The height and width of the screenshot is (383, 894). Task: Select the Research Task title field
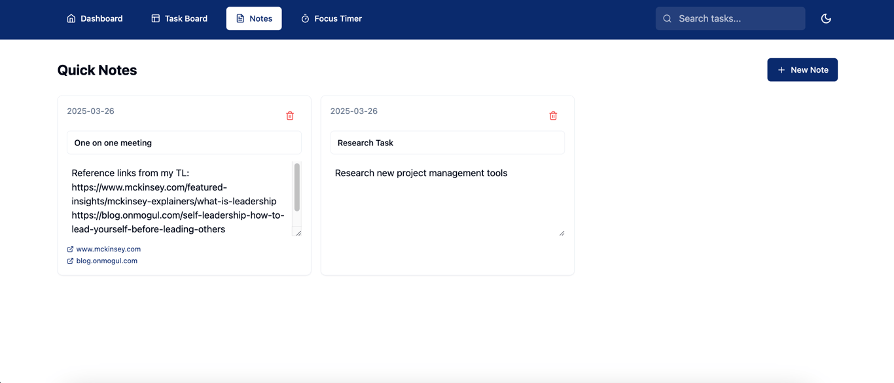pyautogui.click(x=447, y=143)
